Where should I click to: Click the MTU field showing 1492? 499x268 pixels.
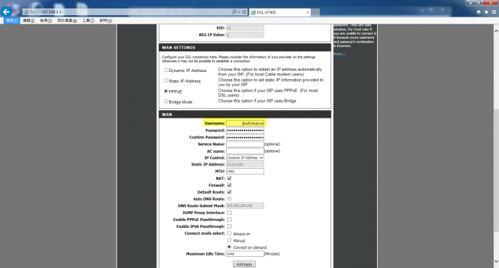(245, 171)
